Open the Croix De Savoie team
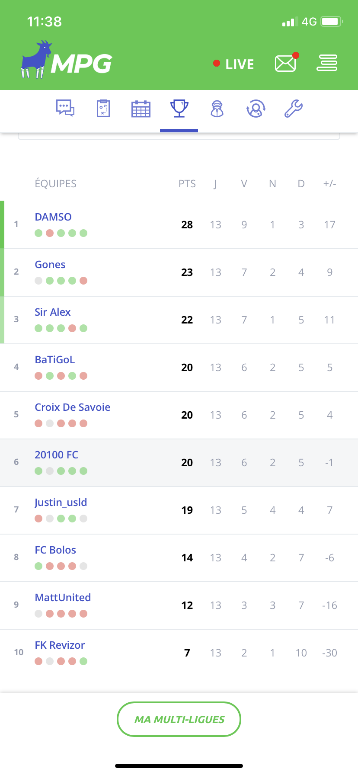358x775 pixels. point(73,407)
